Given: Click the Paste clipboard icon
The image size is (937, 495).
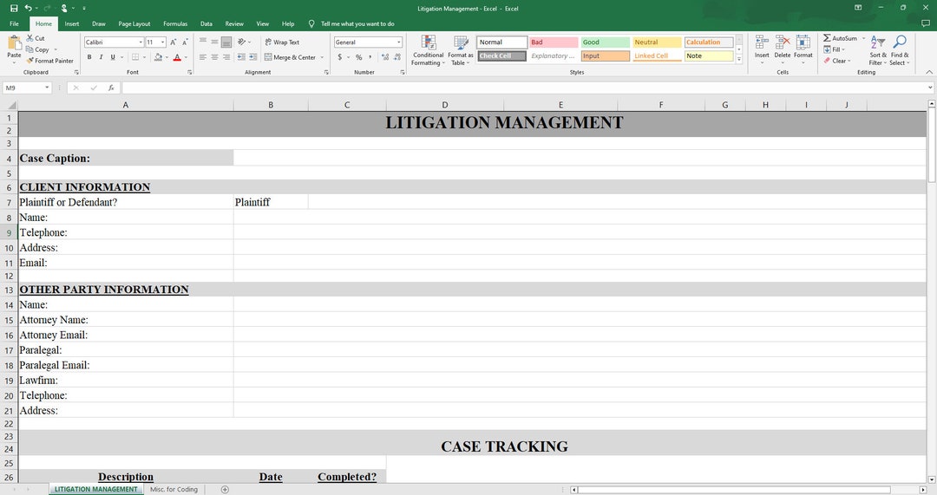Looking at the screenshot, I should point(14,43).
